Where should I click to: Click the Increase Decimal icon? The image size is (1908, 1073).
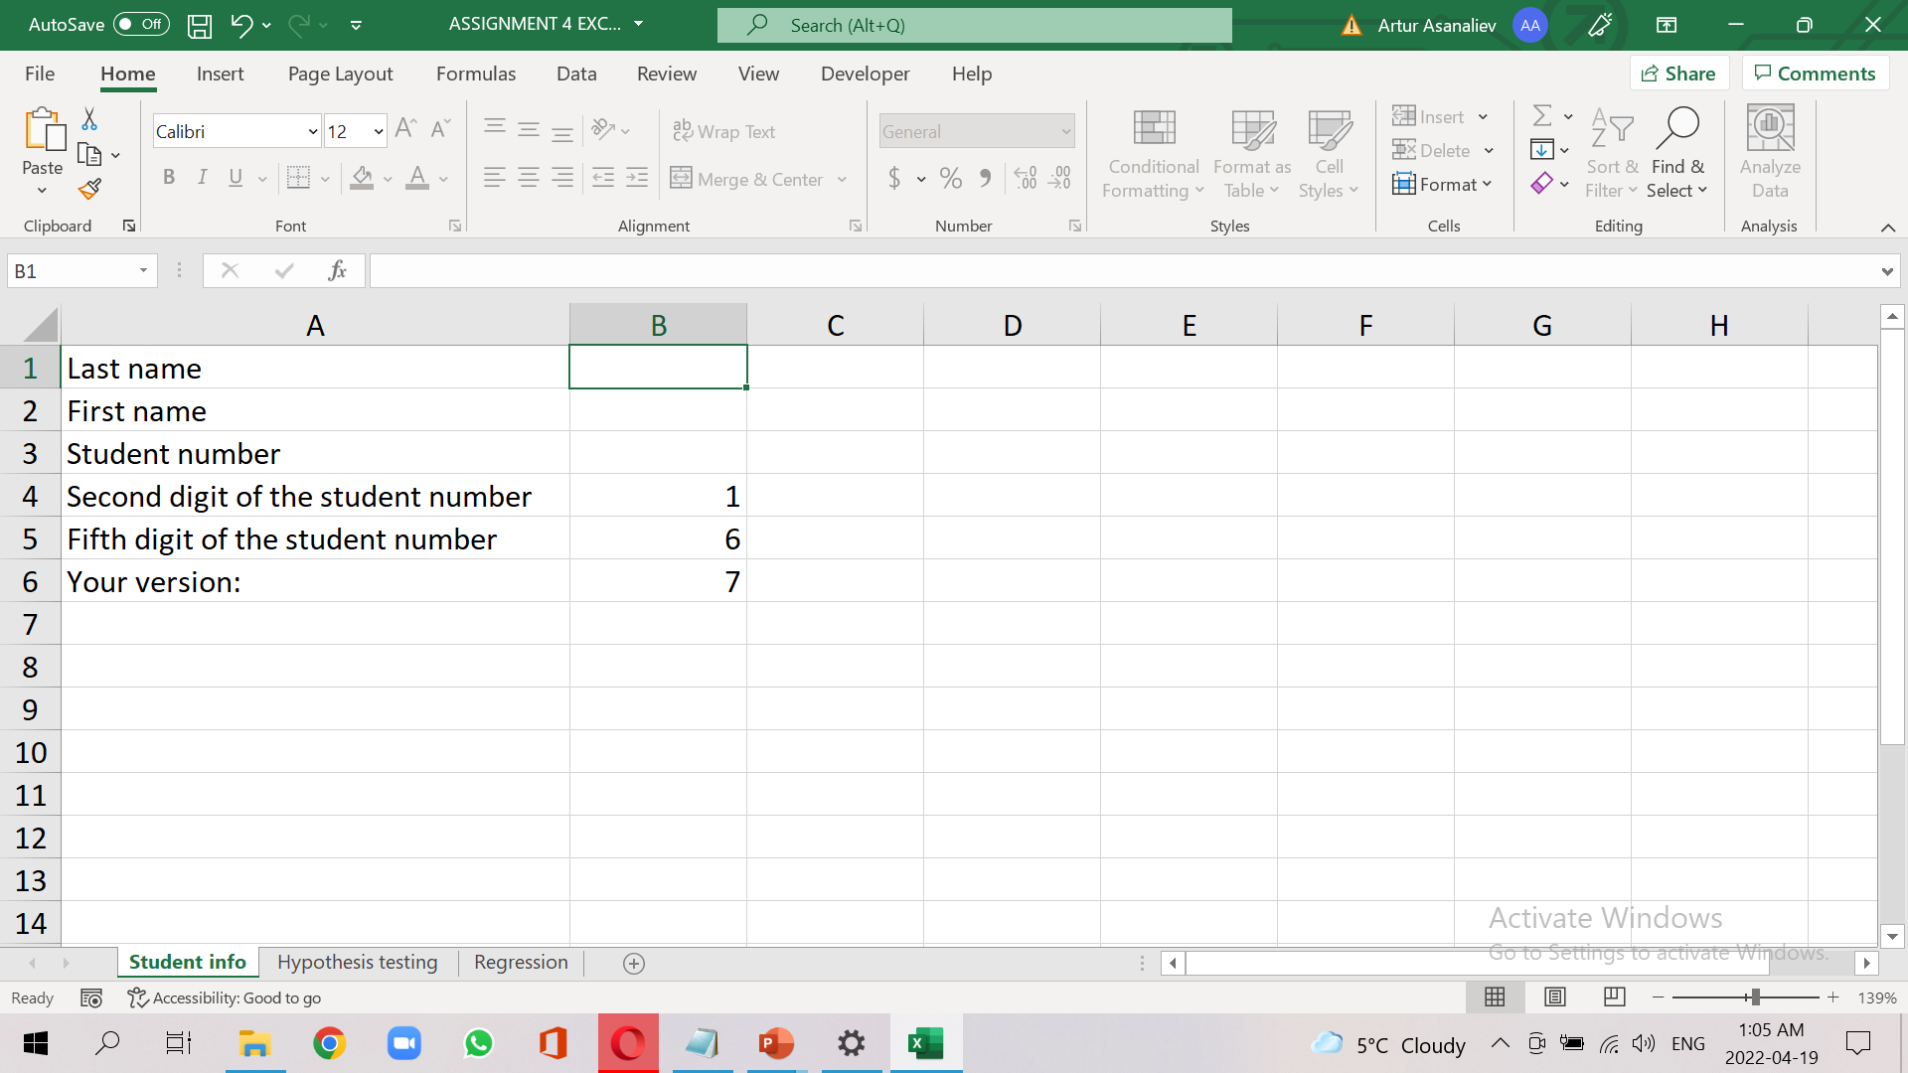[1025, 178]
